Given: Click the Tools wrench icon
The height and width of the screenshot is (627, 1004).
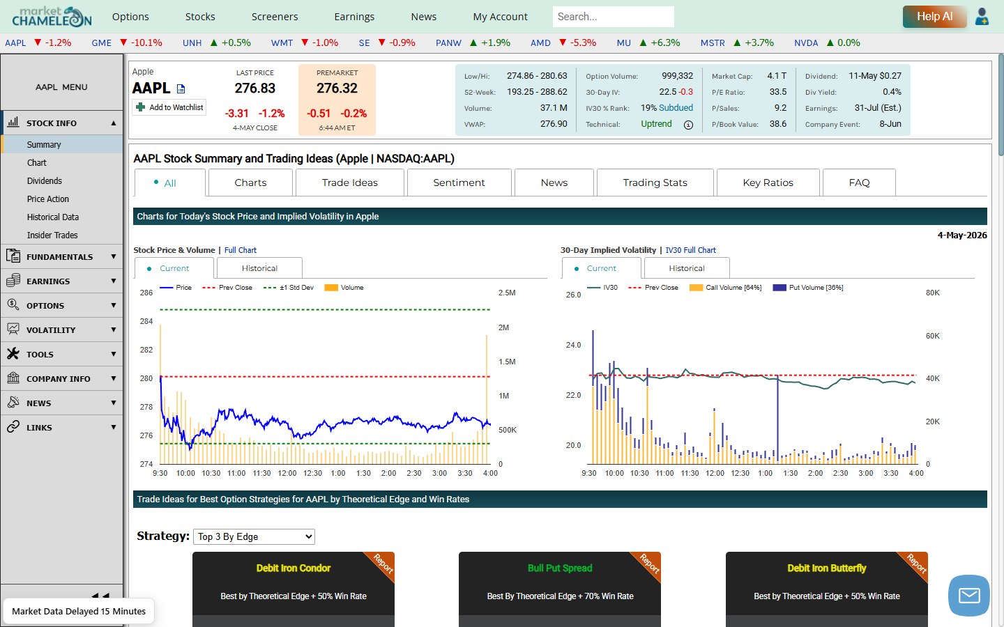Looking at the screenshot, I should pyautogui.click(x=13, y=353).
